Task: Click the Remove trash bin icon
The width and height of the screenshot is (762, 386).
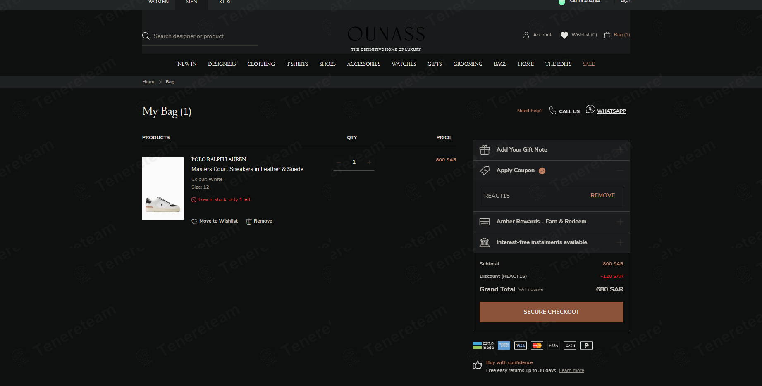Action: click(x=249, y=222)
